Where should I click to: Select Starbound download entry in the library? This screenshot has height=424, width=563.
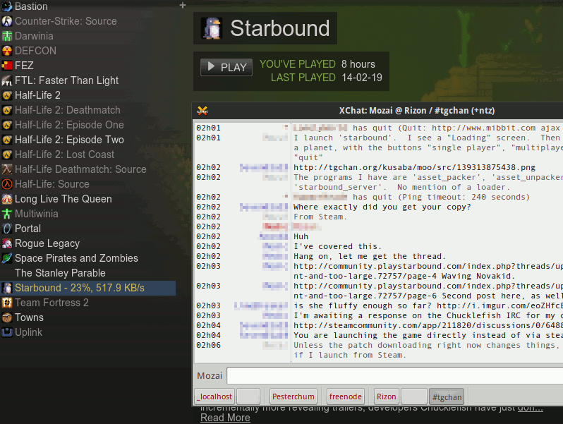click(79, 288)
